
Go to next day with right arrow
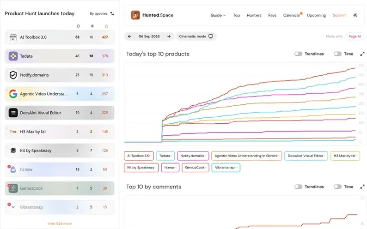(x=169, y=36)
